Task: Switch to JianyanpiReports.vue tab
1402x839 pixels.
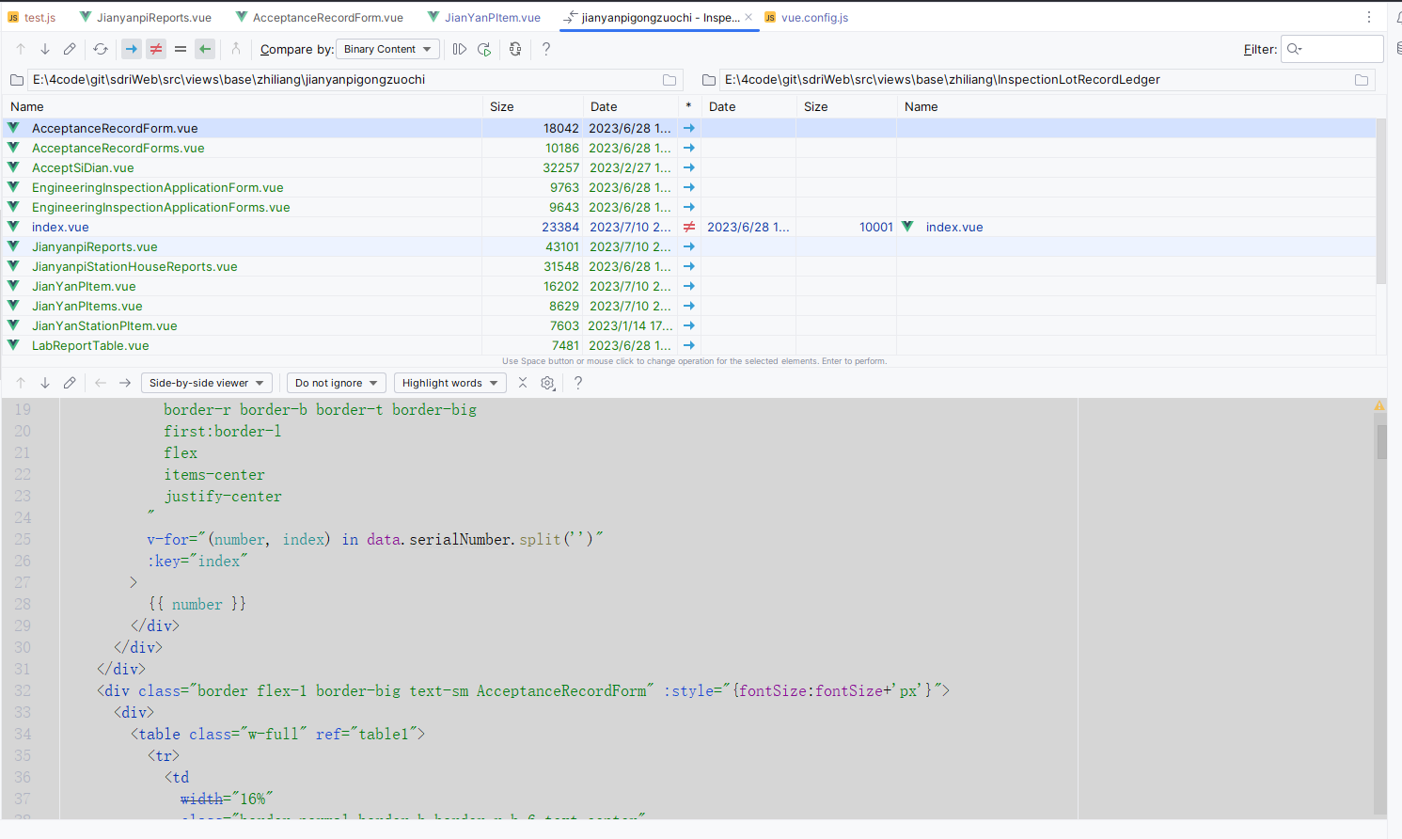Action: click(146, 17)
